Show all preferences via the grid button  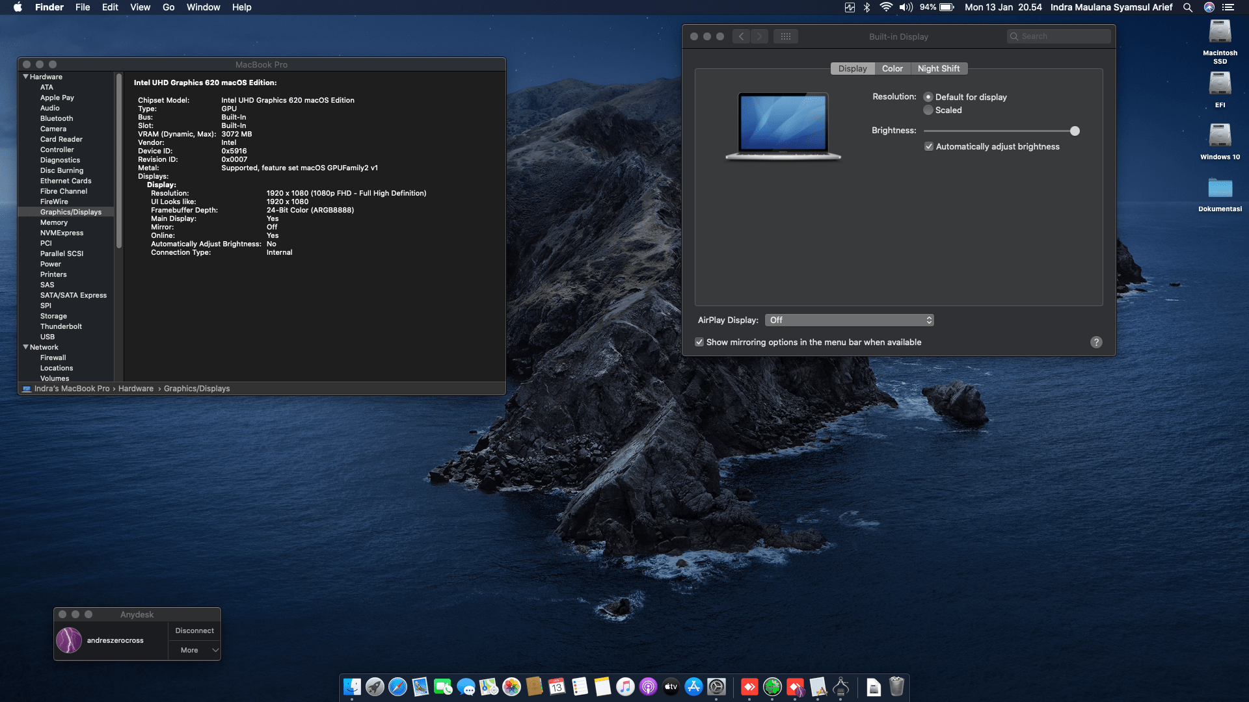click(x=786, y=36)
